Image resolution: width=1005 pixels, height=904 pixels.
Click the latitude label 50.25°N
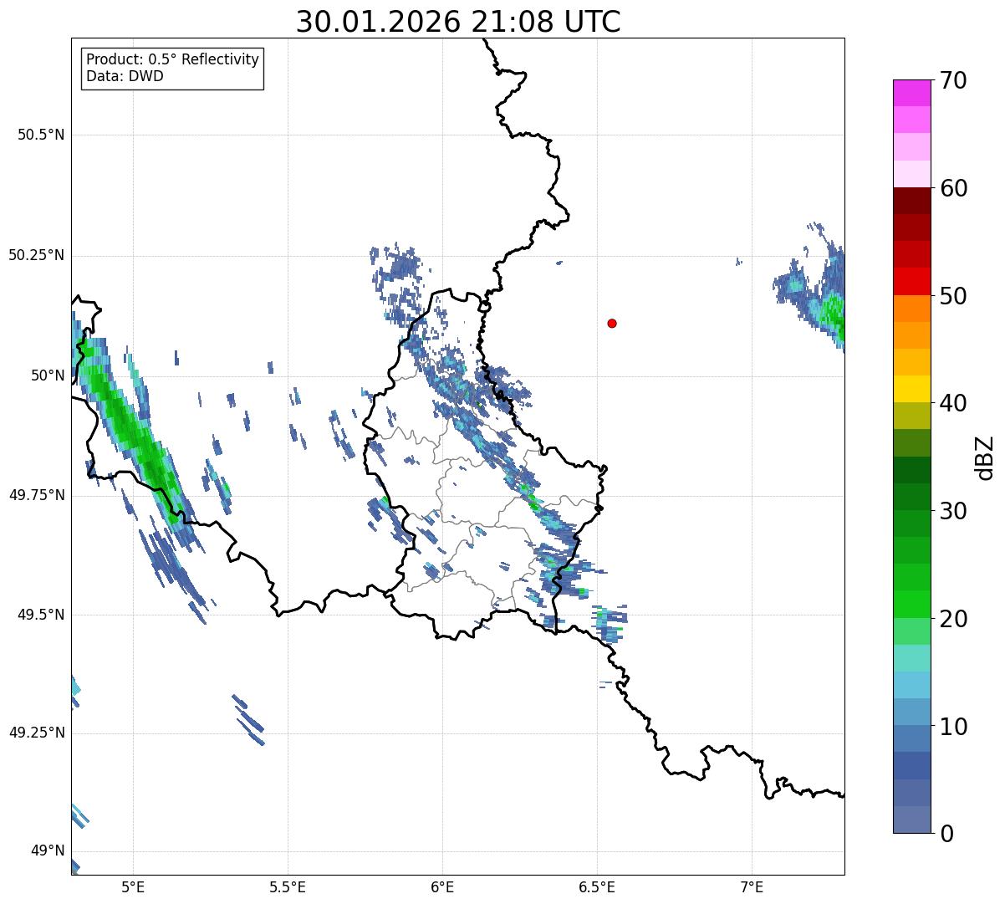coord(36,255)
